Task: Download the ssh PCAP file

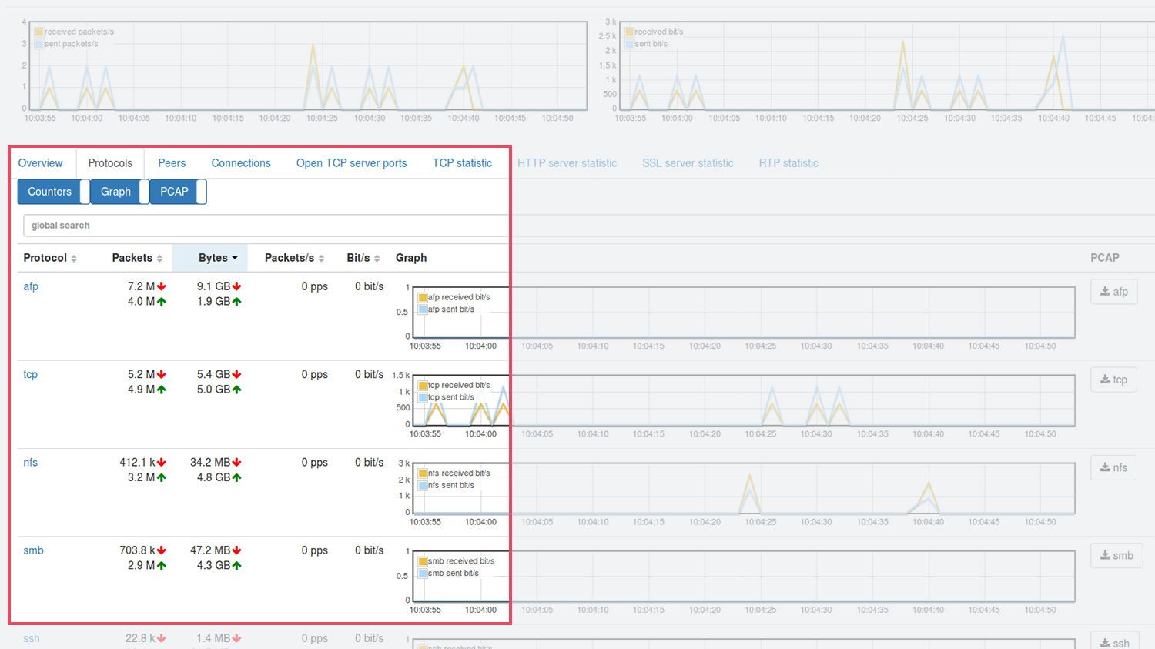Action: [x=1114, y=642]
